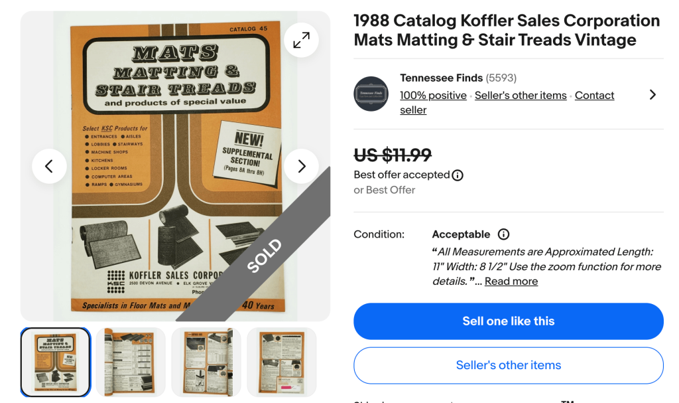The width and height of the screenshot is (679, 403).
Task: Select the third thumbnail of catalog spread
Action: 206,362
